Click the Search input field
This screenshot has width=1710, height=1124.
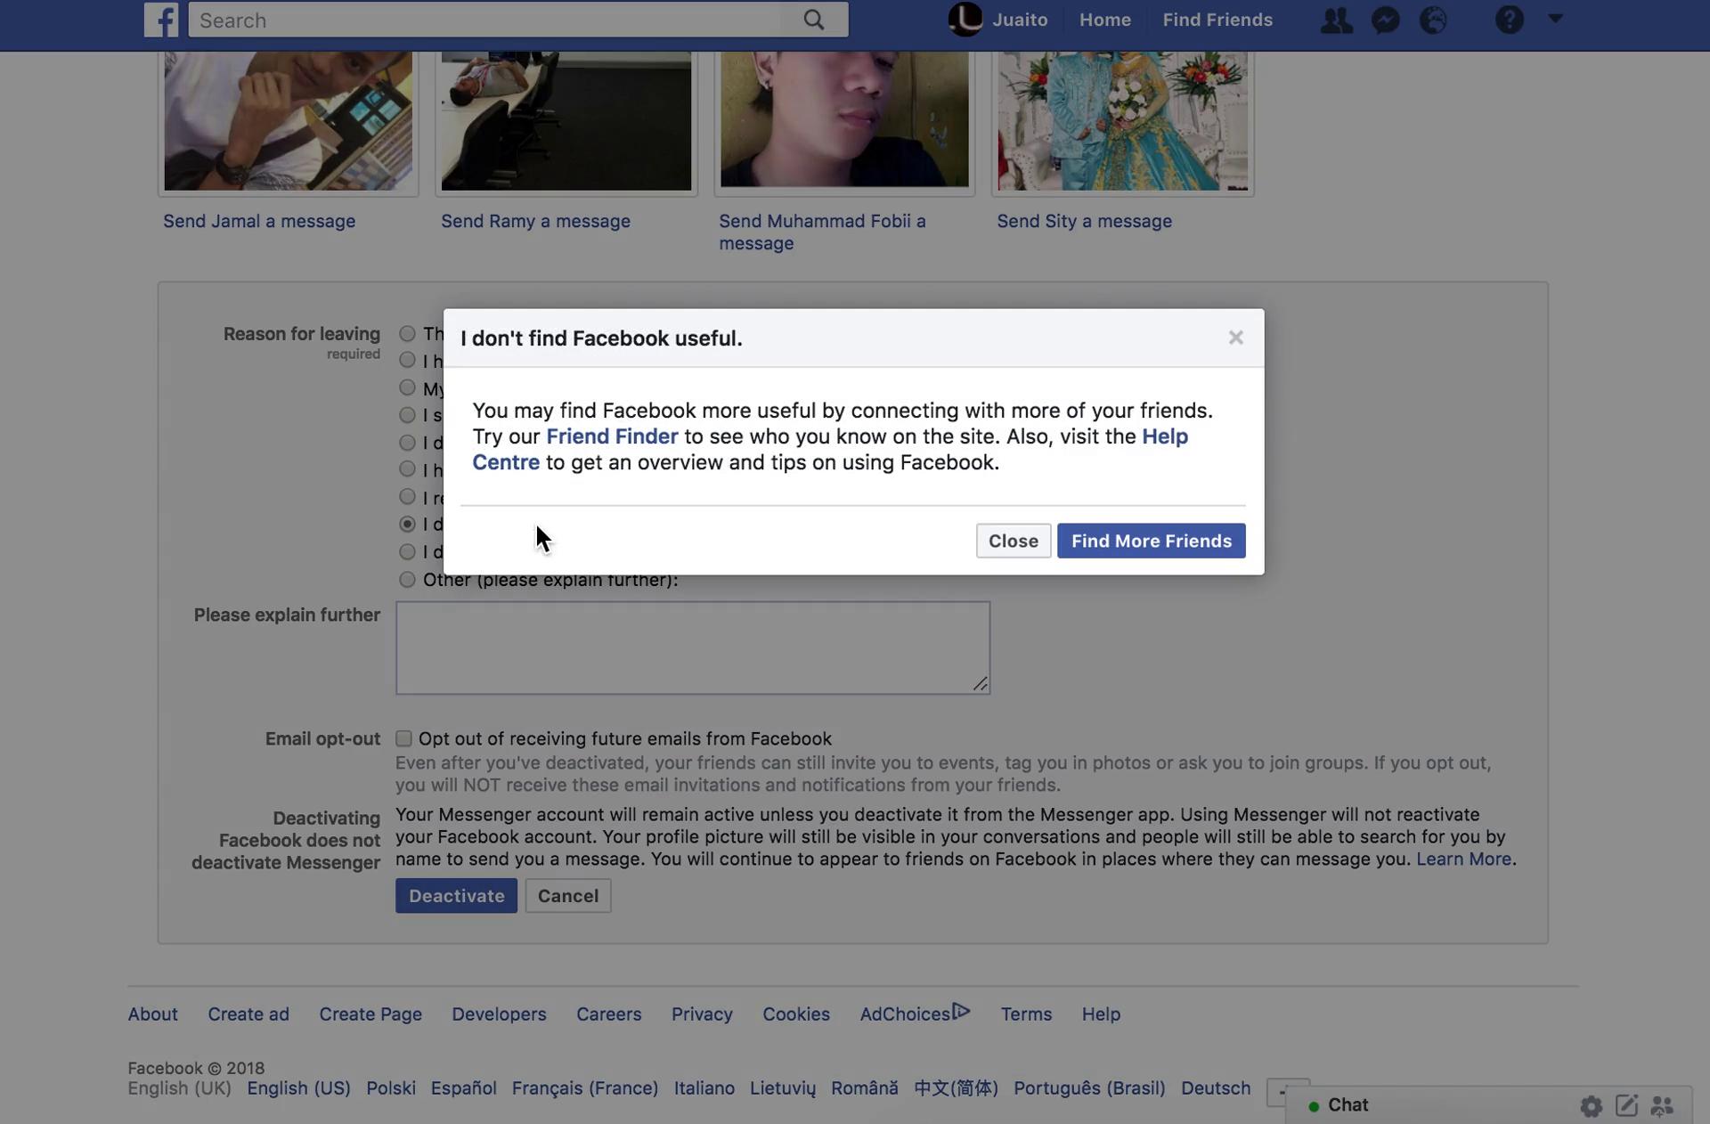point(485,20)
